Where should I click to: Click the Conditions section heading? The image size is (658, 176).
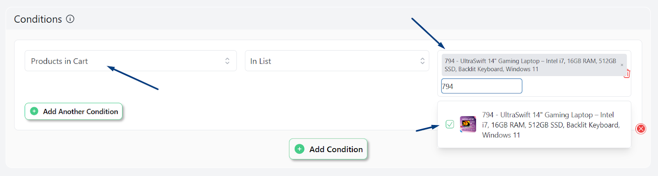tap(38, 19)
